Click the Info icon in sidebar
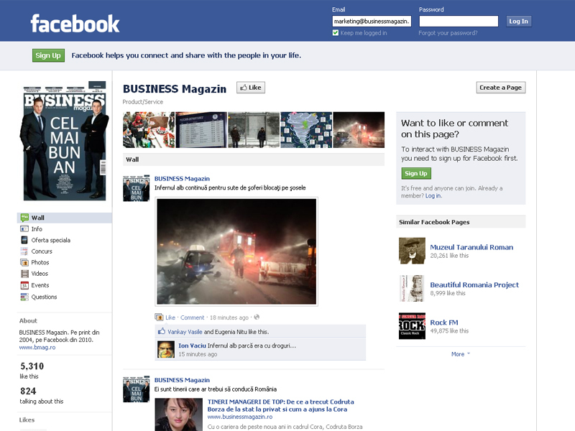The height and width of the screenshot is (431, 575). [24, 228]
